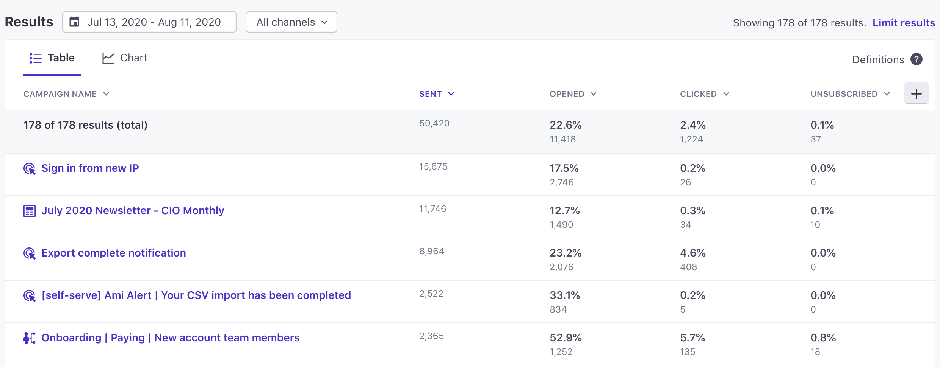This screenshot has width=940, height=367.
Task: Open the Opened column dropdown
Action: [594, 93]
